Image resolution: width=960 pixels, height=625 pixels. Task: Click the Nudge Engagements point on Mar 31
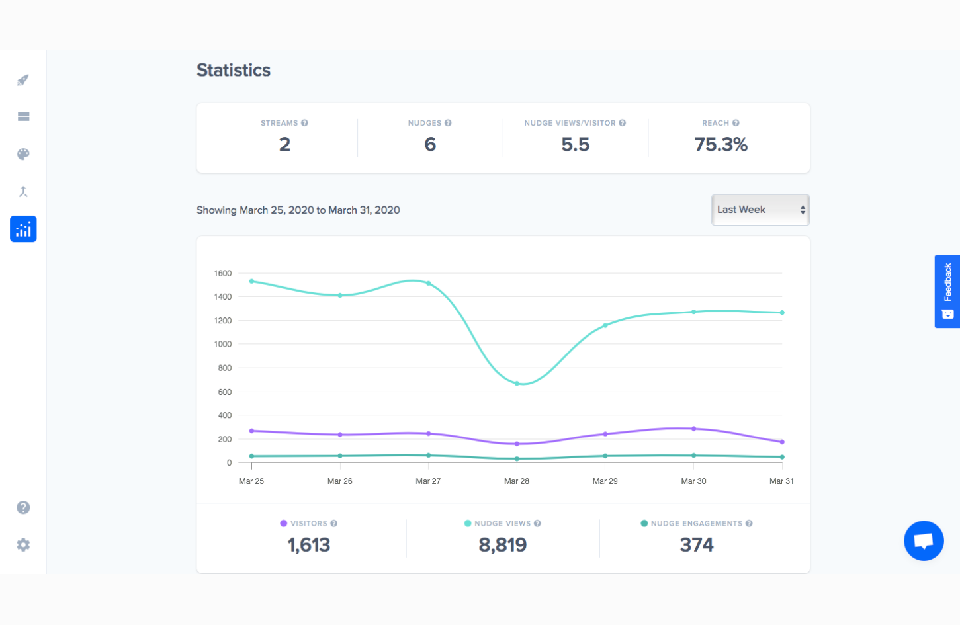click(x=782, y=457)
